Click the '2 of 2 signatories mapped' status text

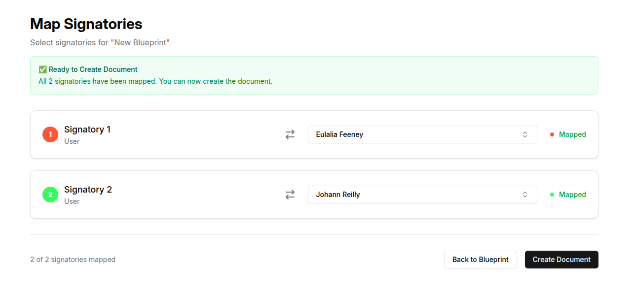[x=73, y=259]
